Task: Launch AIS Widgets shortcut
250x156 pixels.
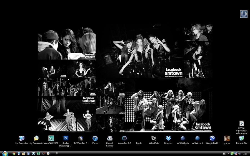Action: (x=183, y=140)
